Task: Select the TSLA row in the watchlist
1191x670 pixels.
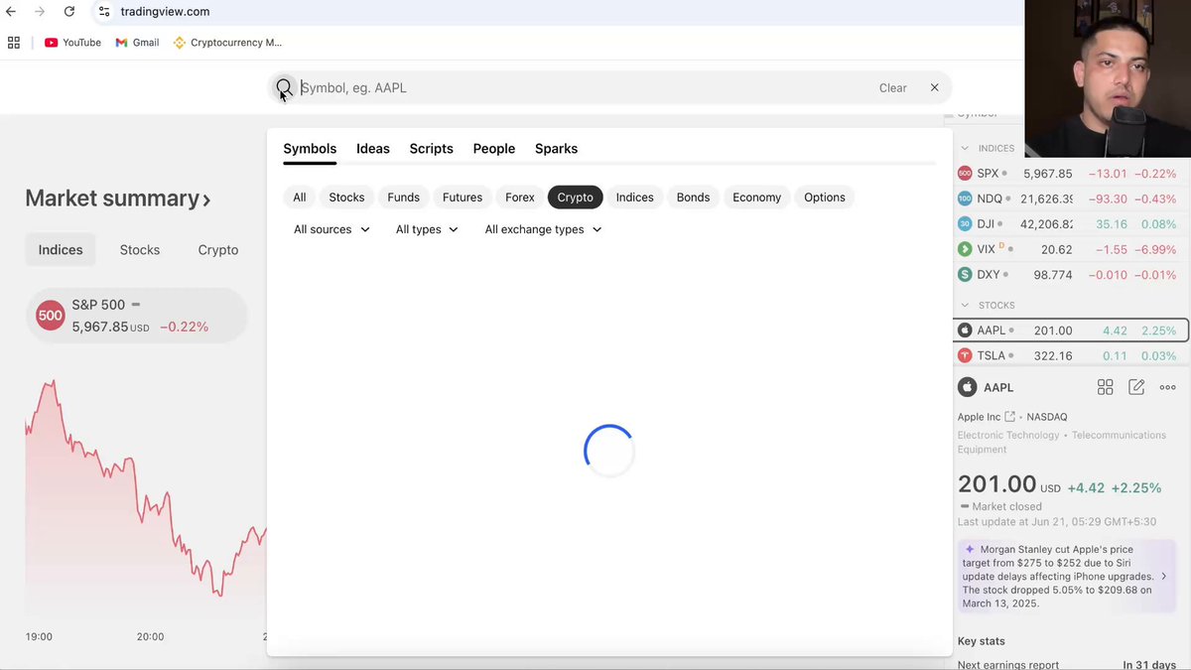Action: point(1069,355)
